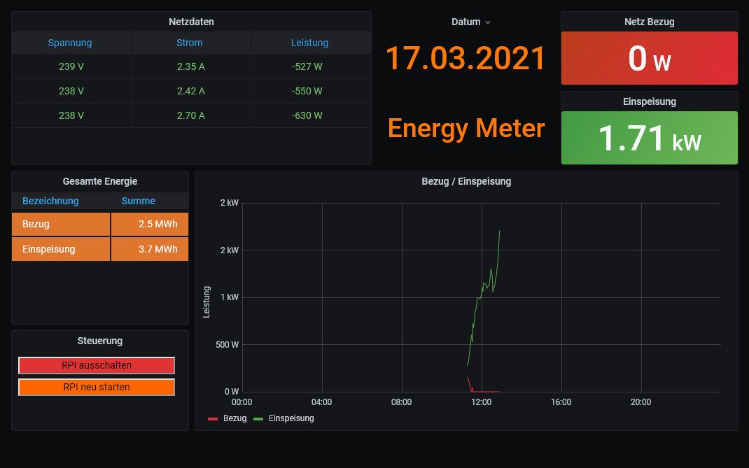Image resolution: width=749 pixels, height=468 pixels.
Task: Open the Steuerung panel title menu
Action: pos(100,341)
